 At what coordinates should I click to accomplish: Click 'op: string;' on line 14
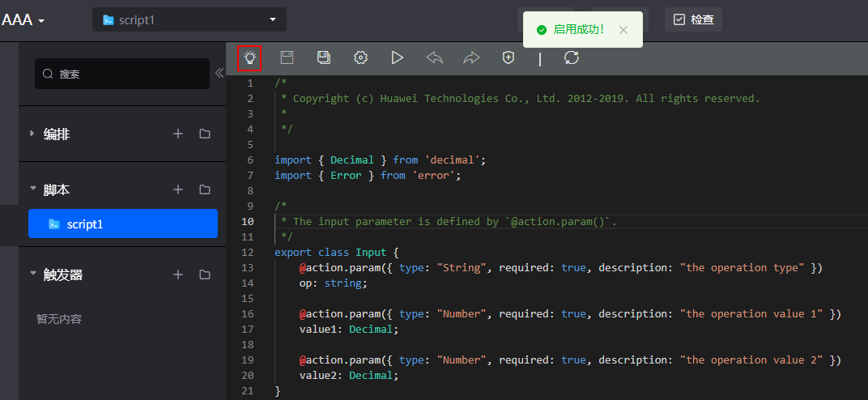click(x=334, y=283)
